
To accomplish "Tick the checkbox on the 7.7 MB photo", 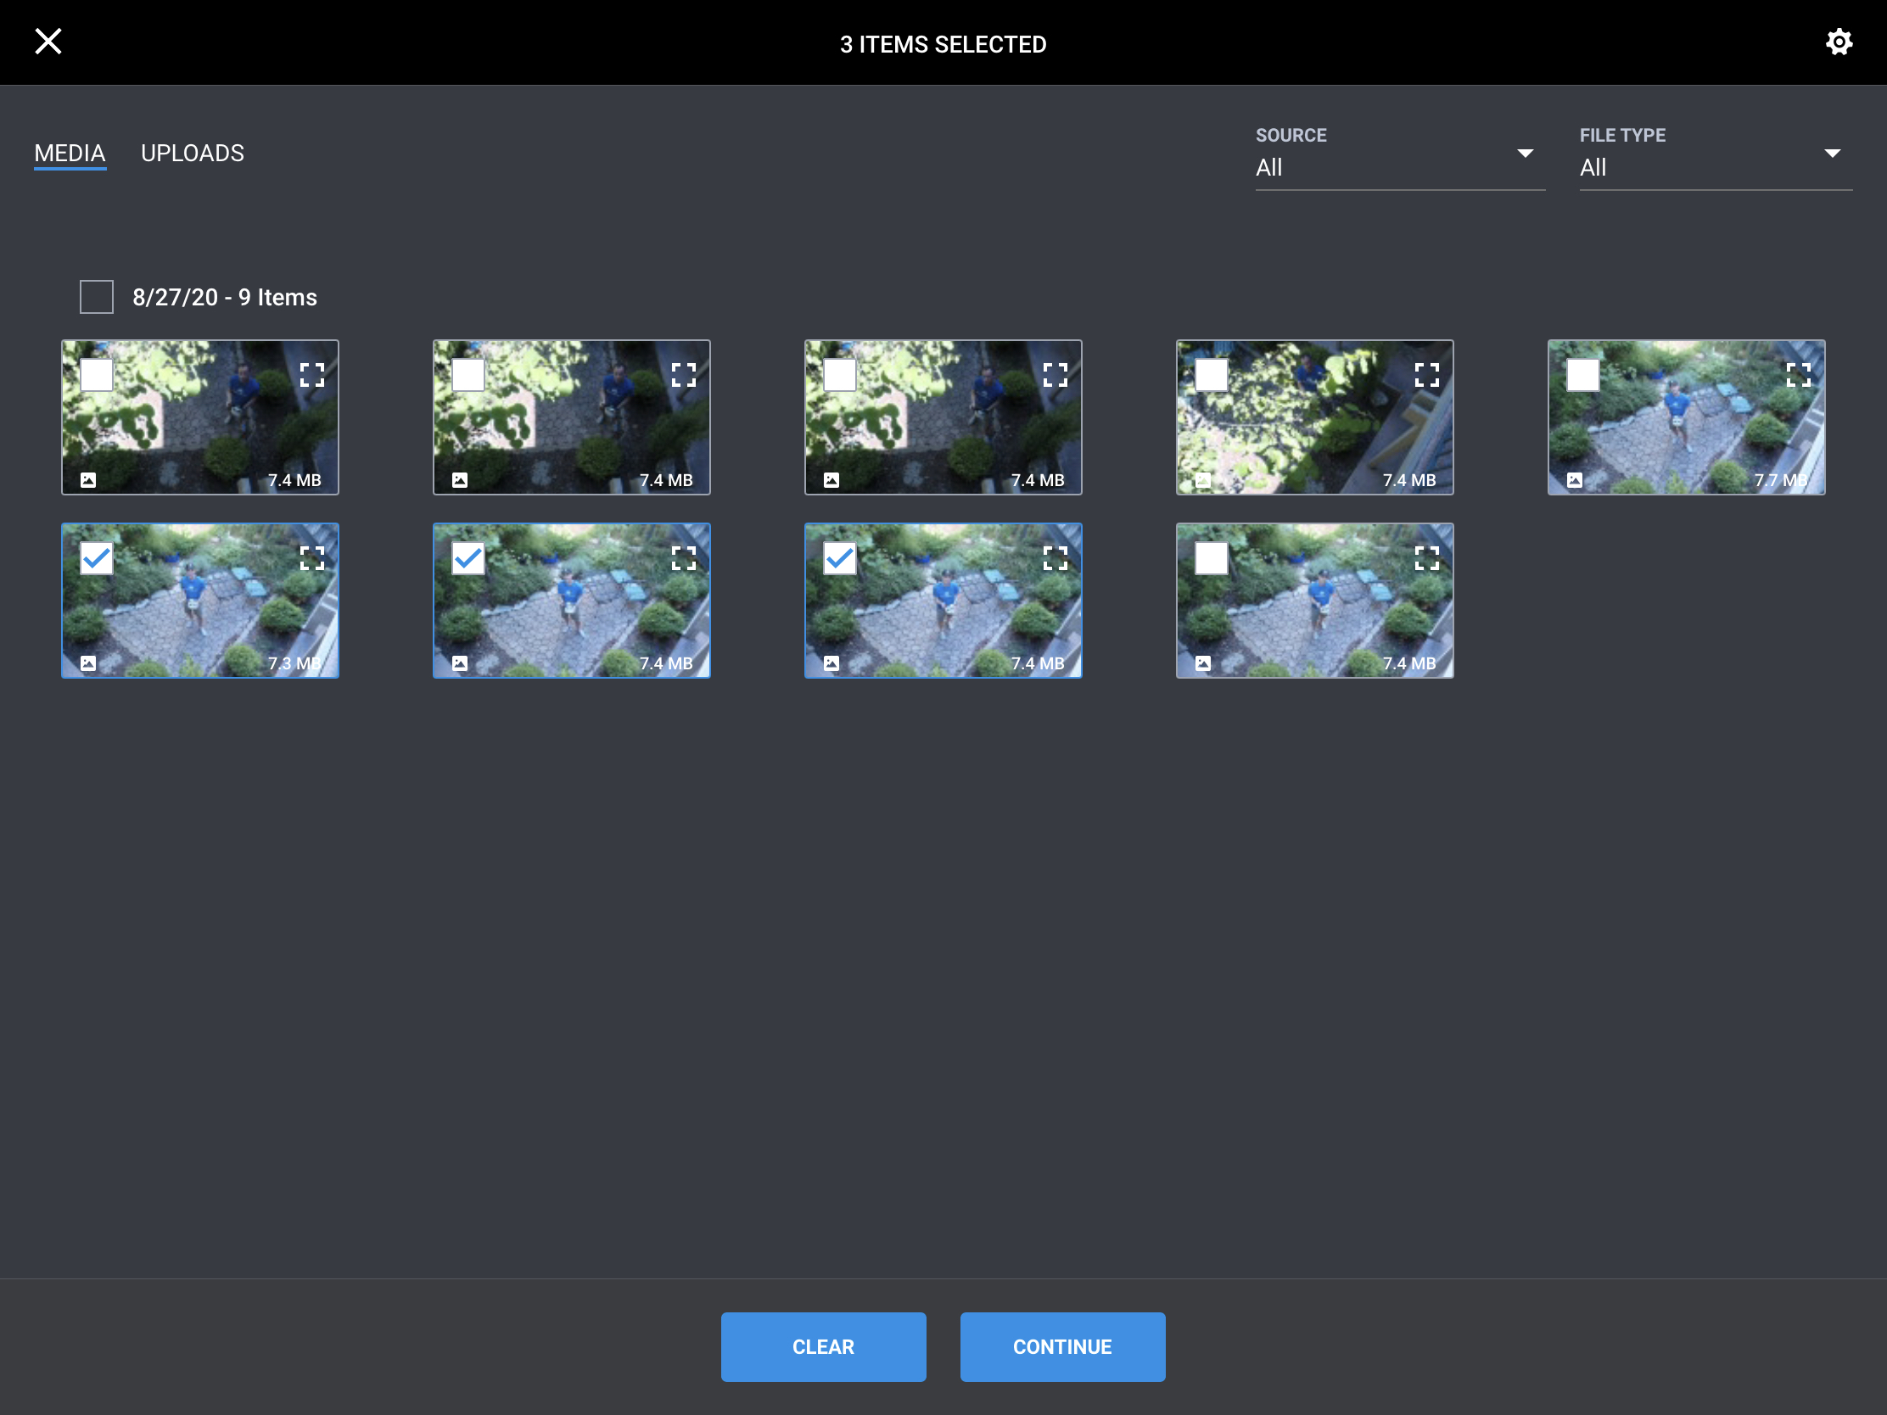I will [x=1582, y=375].
